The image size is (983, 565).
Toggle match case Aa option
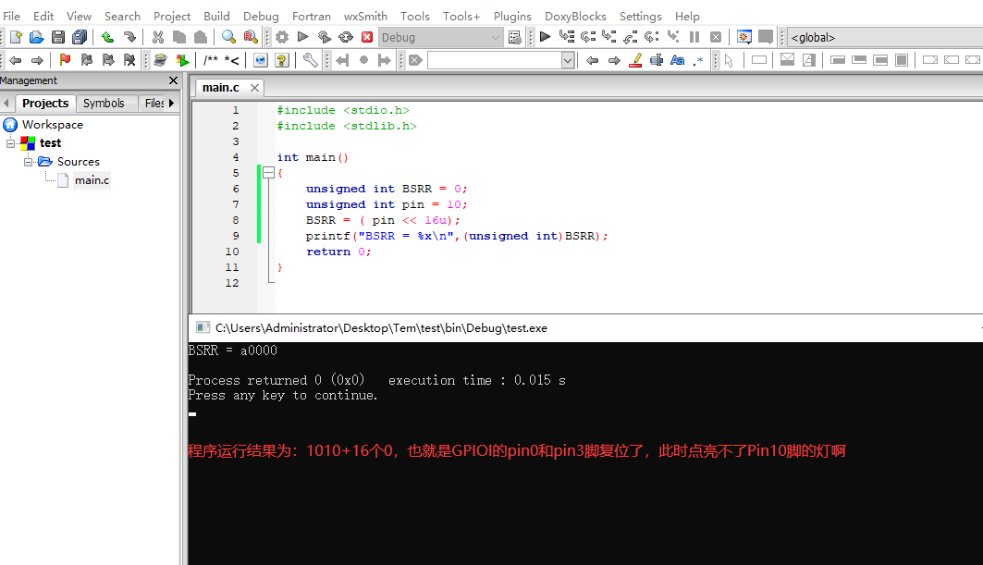[677, 60]
